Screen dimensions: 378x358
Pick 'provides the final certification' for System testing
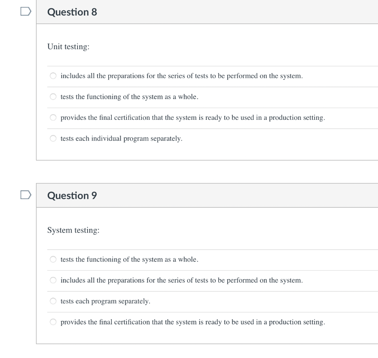(x=53, y=322)
